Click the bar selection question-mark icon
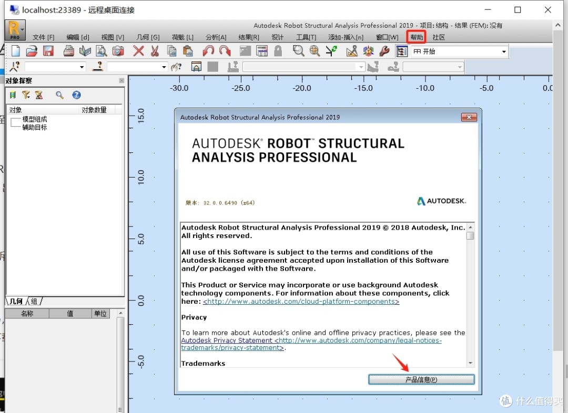Image resolution: width=568 pixels, height=413 pixels. click(98, 67)
